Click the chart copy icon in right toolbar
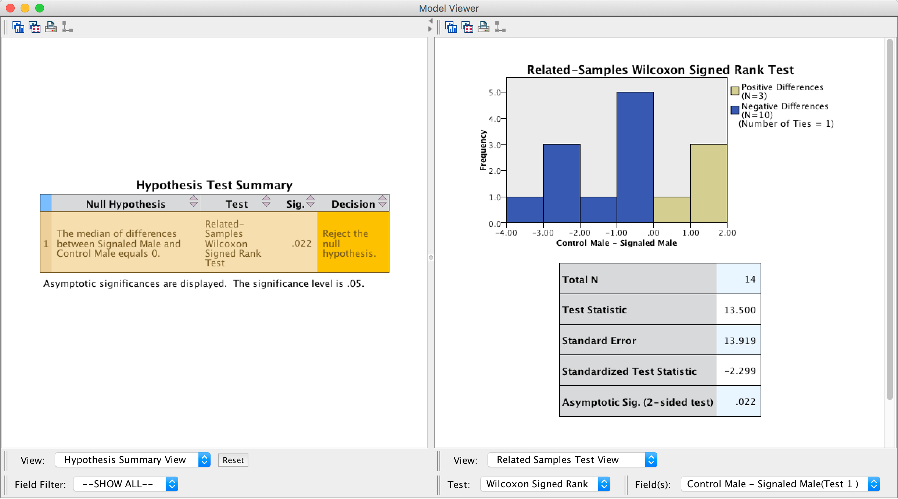This screenshot has width=898, height=499. click(451, 27)
